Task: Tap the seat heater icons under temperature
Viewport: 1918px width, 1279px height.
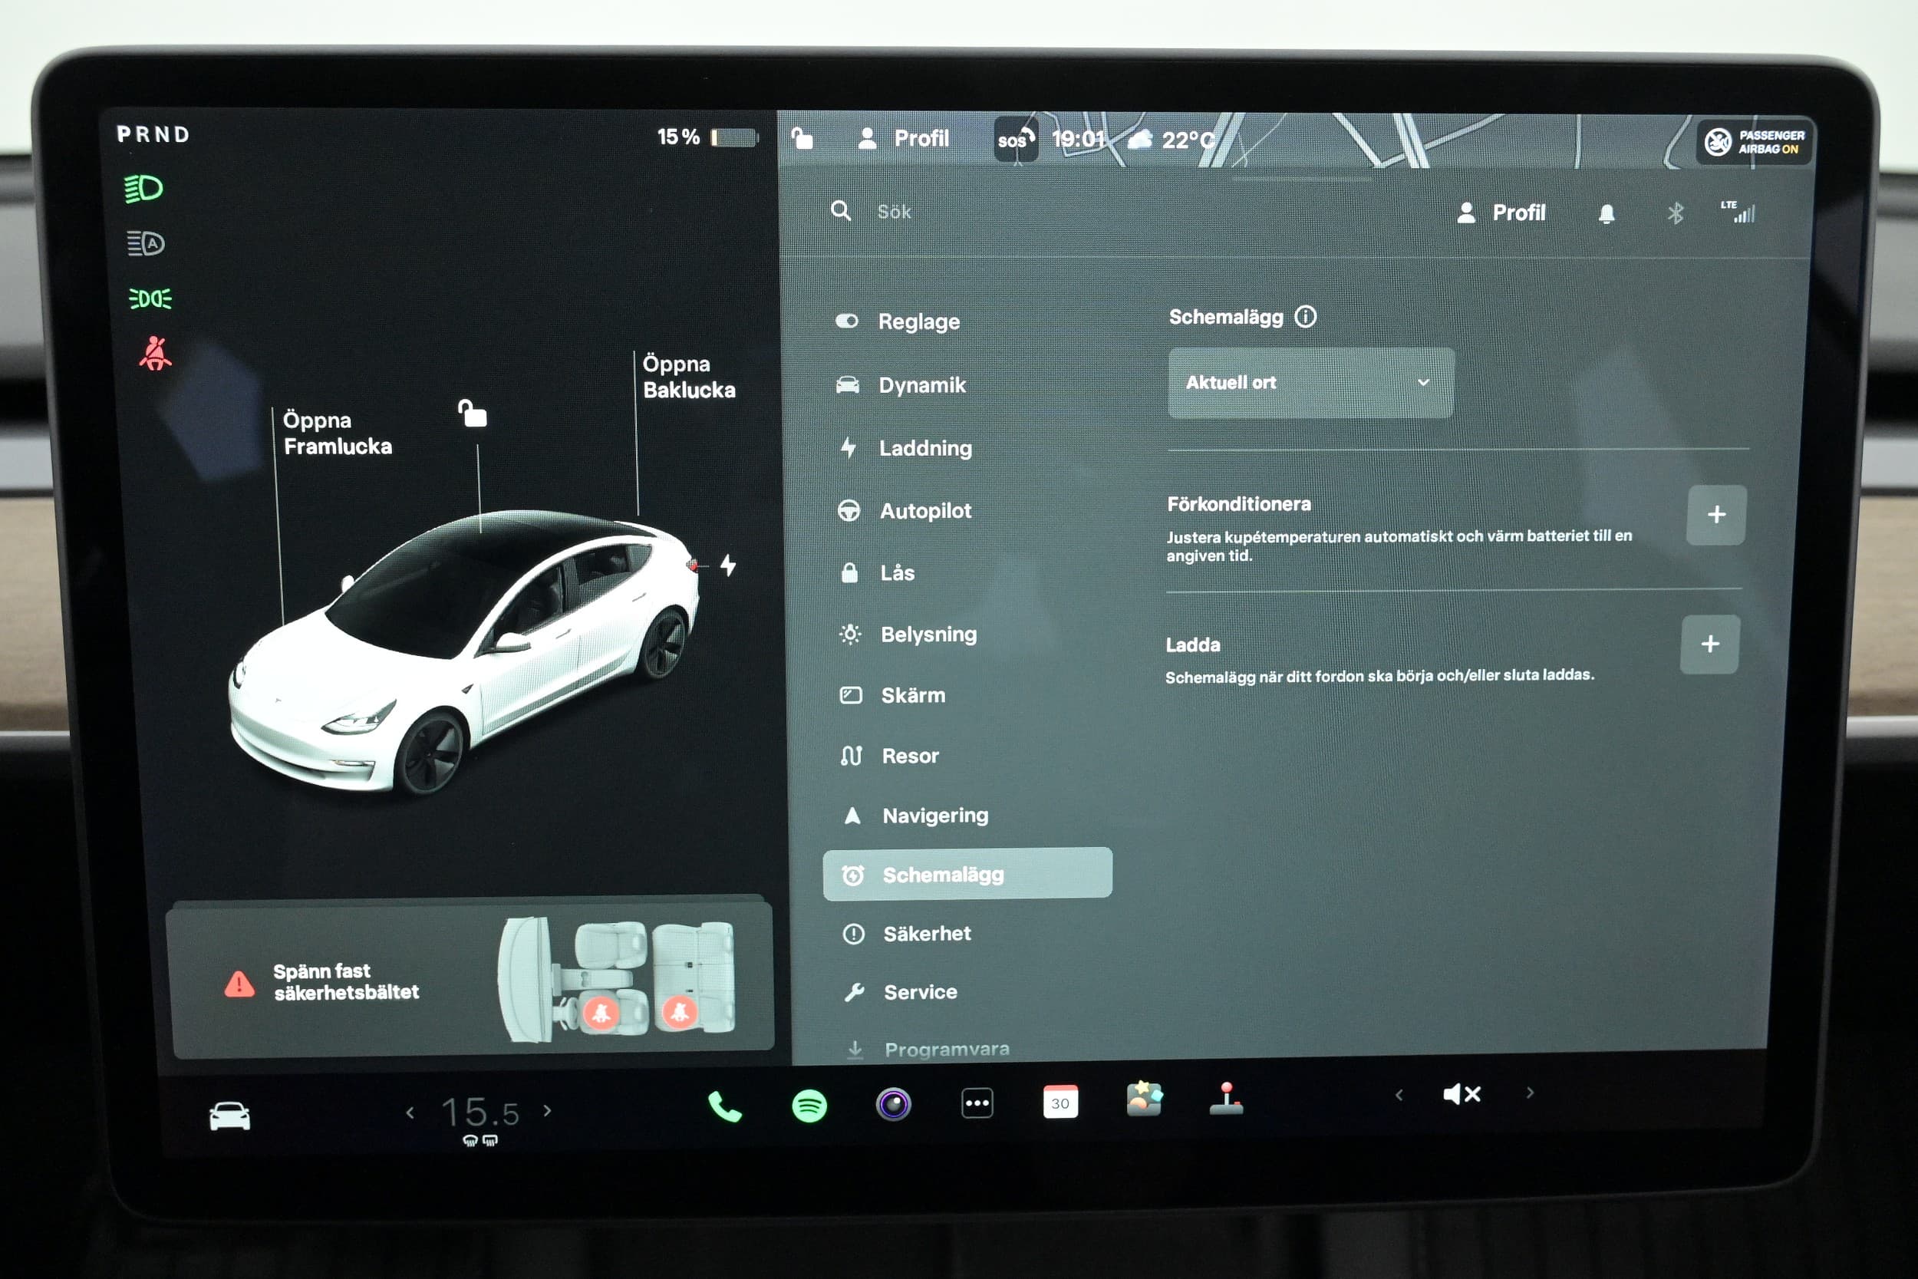Action: pos(480,1140)
